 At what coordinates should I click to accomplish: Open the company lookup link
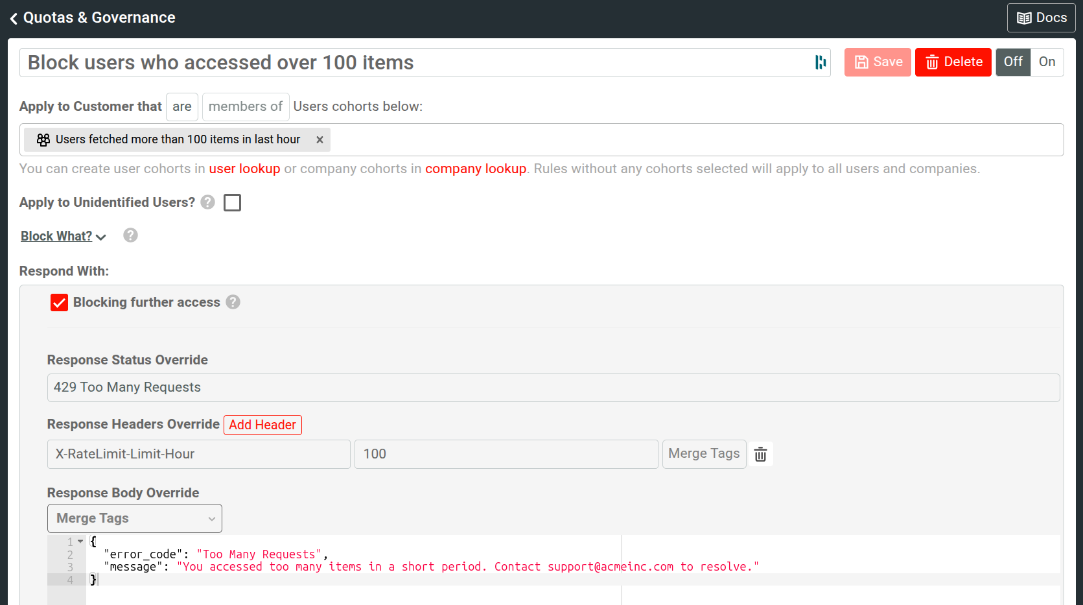(x=476, y=169)
